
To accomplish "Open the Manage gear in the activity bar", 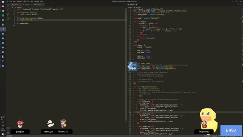I will pyautogui.click(x=8, y=133).
